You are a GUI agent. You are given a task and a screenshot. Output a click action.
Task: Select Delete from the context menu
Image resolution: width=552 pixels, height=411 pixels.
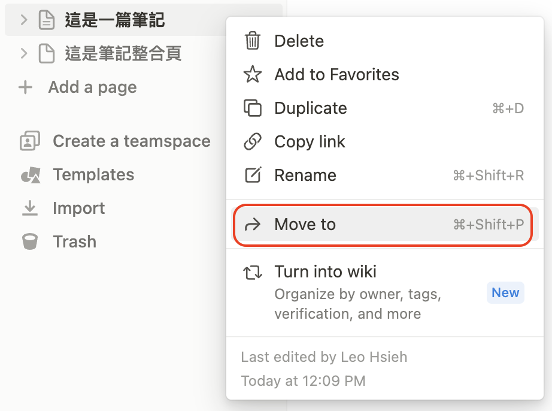[x=299, y=41]
